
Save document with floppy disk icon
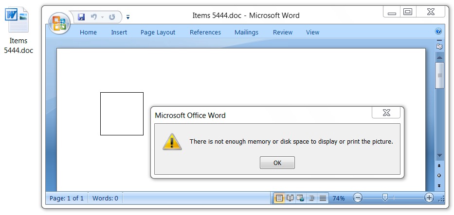(x=81, y=17)
